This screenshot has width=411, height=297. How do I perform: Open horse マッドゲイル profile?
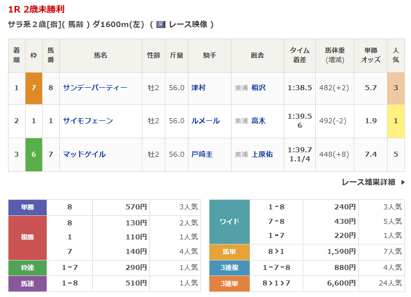[84, 154]
